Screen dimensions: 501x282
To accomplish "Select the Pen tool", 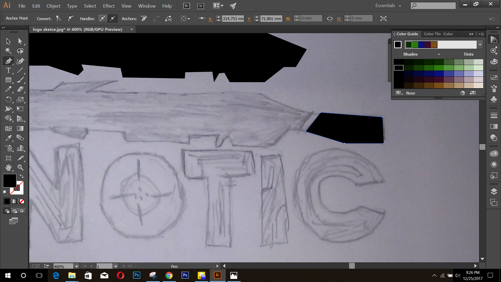I will pyautogui.click(x=8, y=61).
